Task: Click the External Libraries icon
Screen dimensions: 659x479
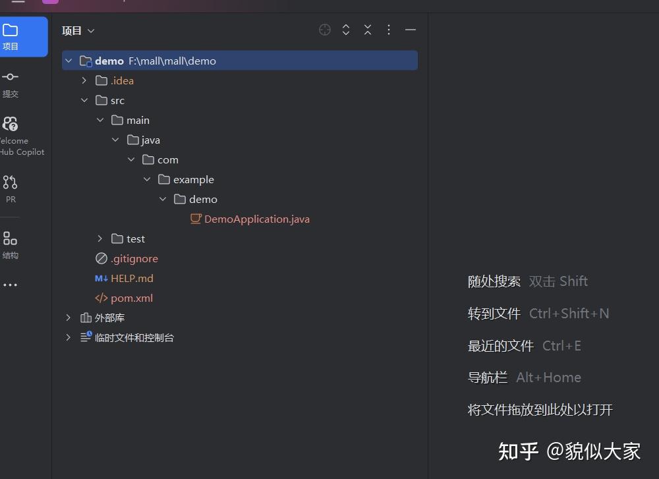Action: pyautogui.click(x=86, y=318)
